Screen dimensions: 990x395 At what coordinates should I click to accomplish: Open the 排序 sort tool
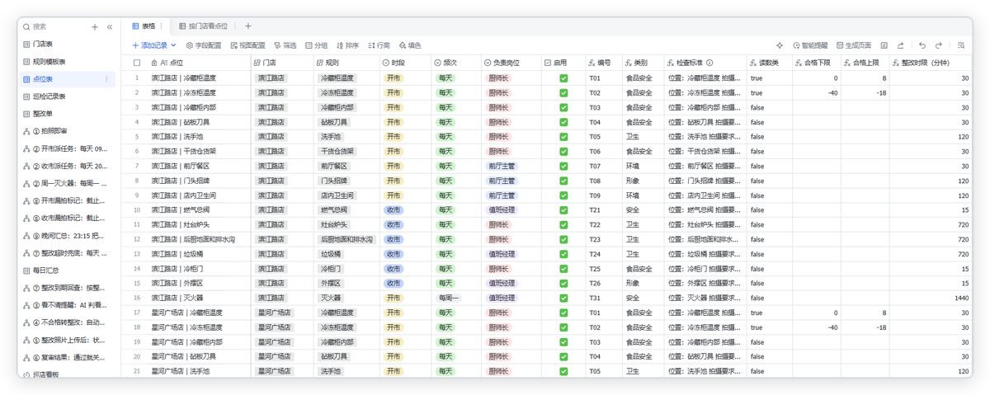click(347, 45)
